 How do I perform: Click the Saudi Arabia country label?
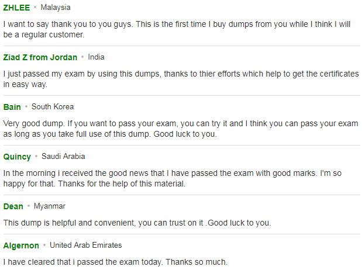[63, 156]
